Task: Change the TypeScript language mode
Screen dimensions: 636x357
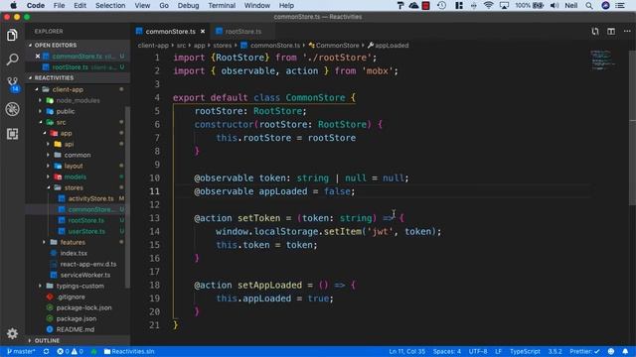Action: point(525,351)
